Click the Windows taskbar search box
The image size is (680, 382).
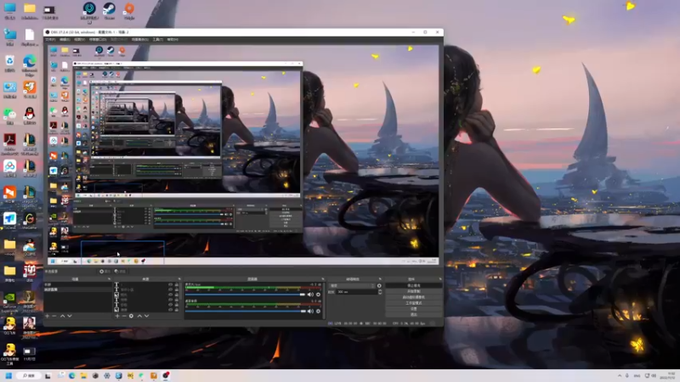click(x=29, y=375)
